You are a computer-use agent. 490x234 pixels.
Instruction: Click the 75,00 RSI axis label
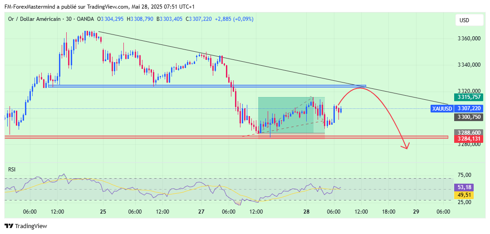(x=464, y=175)
